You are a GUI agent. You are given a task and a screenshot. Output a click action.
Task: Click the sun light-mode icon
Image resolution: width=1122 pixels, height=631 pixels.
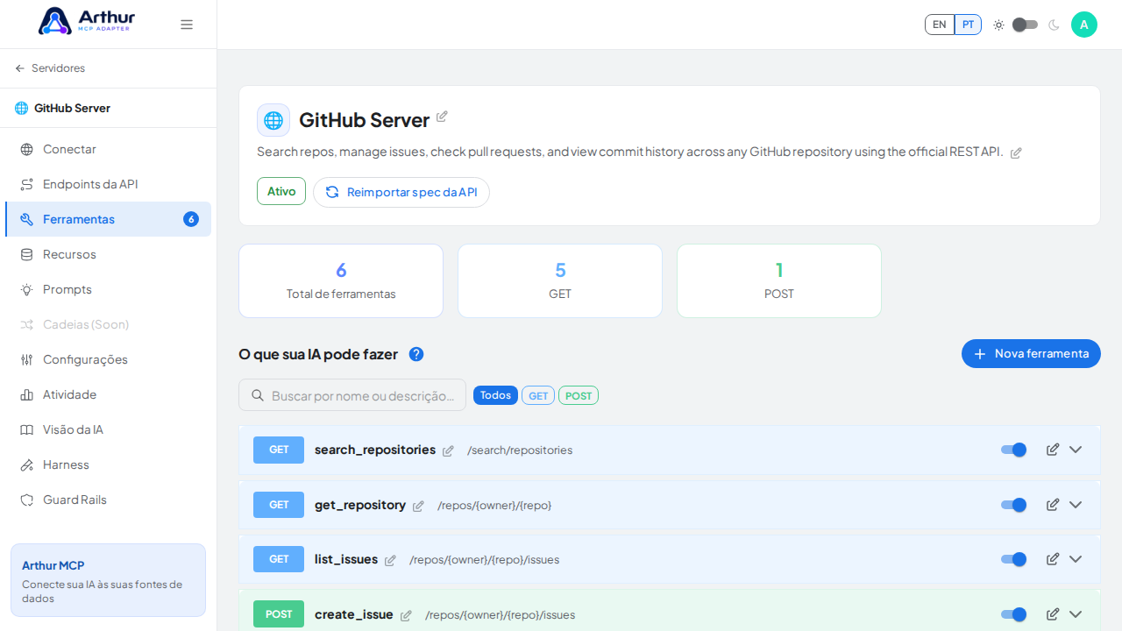pos(998,25)
